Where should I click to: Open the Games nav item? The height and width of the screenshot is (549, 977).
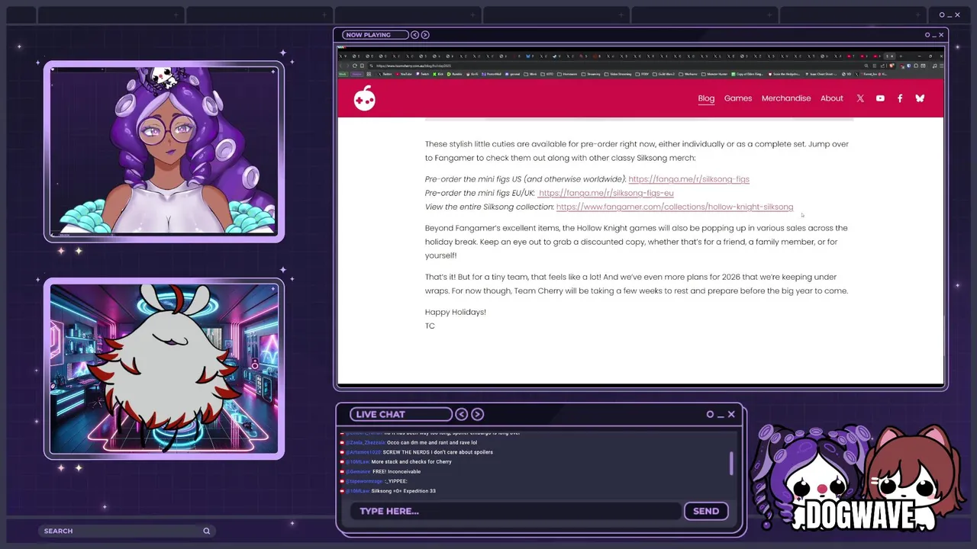[x=738, y=98]
